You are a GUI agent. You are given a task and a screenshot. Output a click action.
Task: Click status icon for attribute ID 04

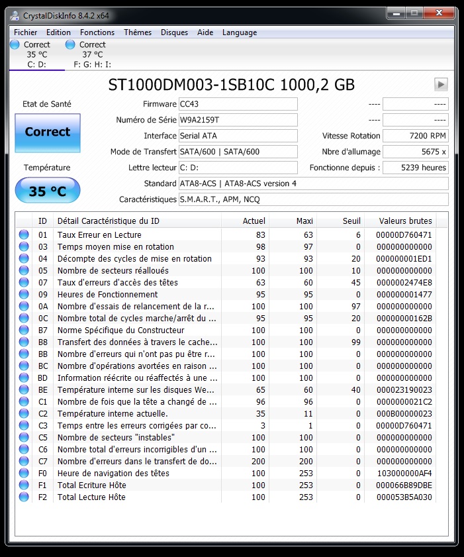click(24, 258)
